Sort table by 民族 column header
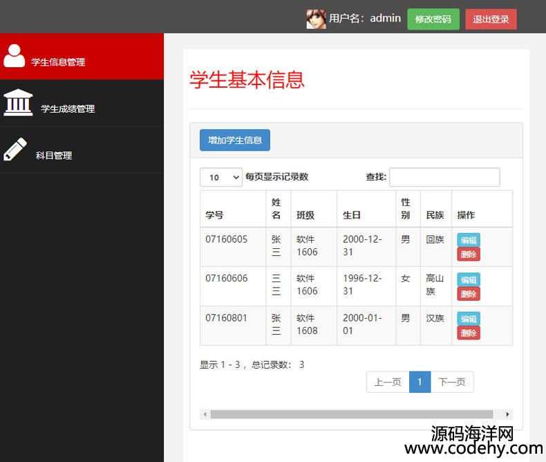This screenshot has width=546, height=462. (x=436, y=209)
